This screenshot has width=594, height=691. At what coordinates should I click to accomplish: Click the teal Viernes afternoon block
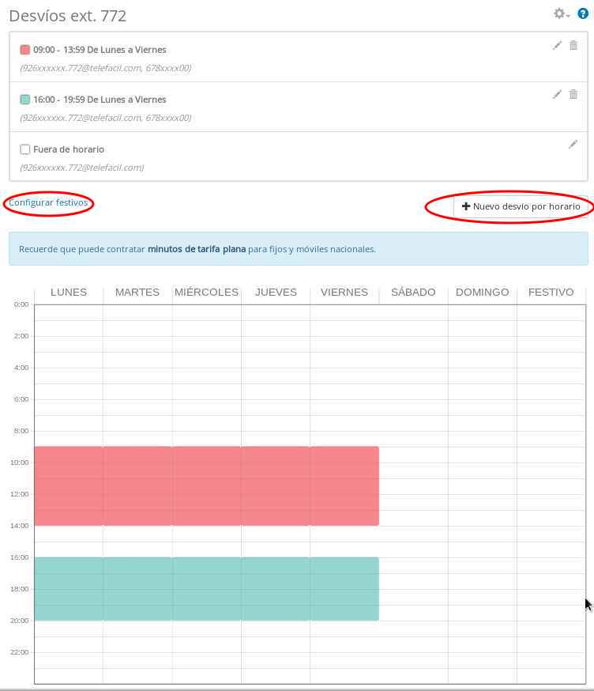pos(344,588)
